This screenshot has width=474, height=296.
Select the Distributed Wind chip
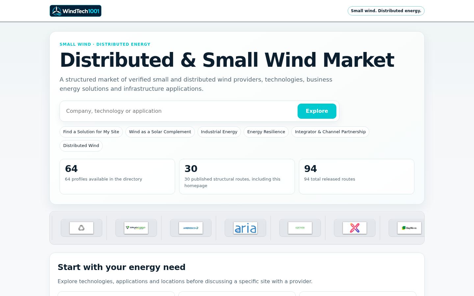coord(81,146)
